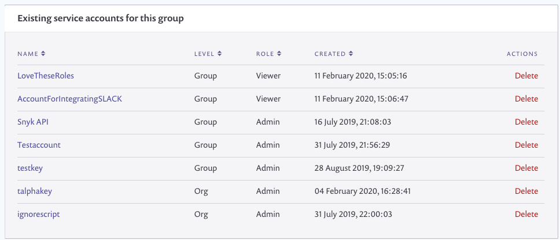Delete the Testaccount account
Image resolution: width=560 pixels, height=240 pixels.
click(526, 145)
